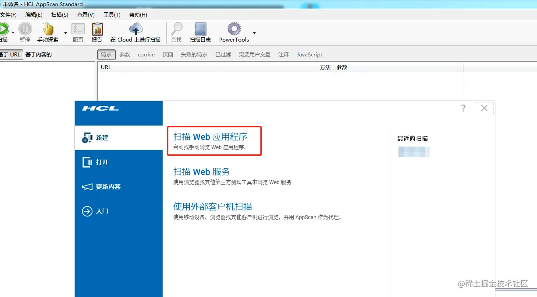Select the 已过滤 tab
537x297 pixels.
coord(223,55)
